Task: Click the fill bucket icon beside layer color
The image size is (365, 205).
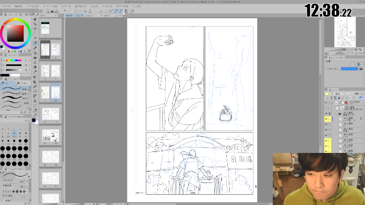Action: (x=361, y=69)
